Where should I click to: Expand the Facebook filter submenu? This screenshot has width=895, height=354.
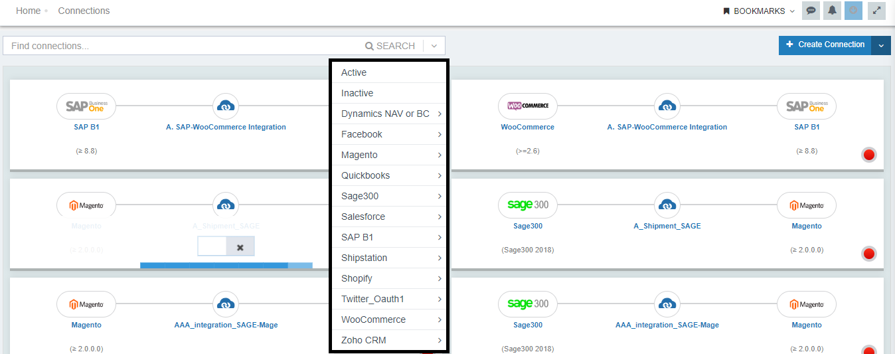389,134
